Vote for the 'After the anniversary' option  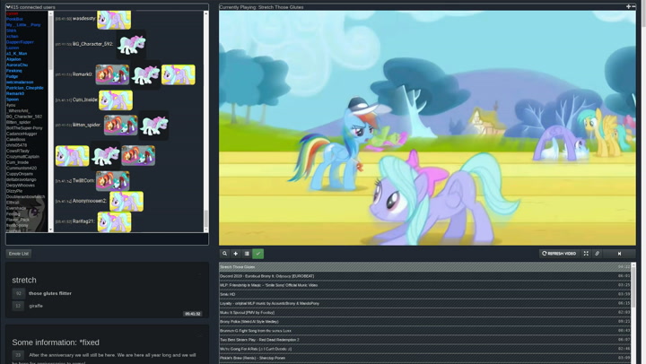18,355
